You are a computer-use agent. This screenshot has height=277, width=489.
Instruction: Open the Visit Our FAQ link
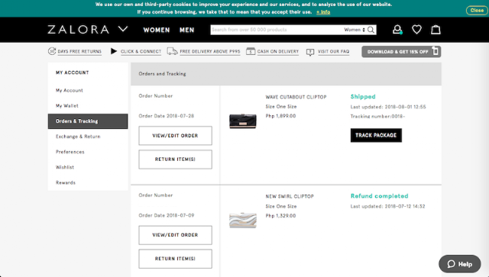coord(333,52)
